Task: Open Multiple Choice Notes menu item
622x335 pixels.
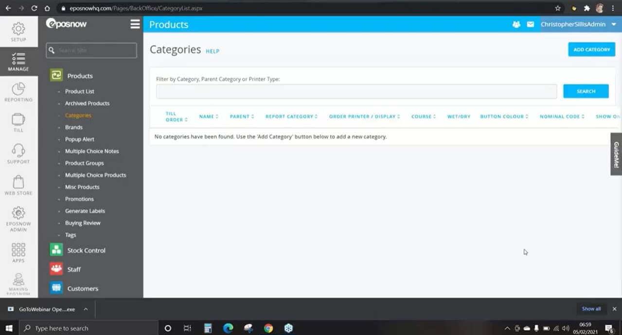Action: [92, 151]
